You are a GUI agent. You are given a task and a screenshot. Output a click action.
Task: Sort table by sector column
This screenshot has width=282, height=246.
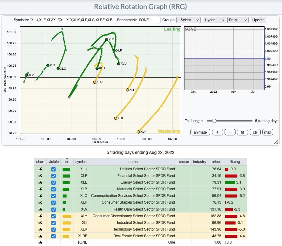pyautogui.click(x=184, y=162)
